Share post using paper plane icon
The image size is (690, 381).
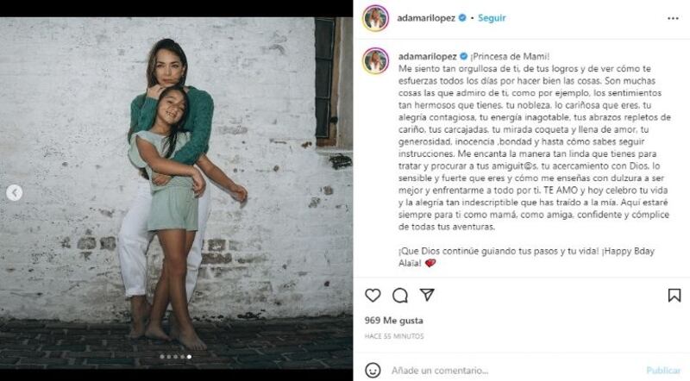click(427, 295)
